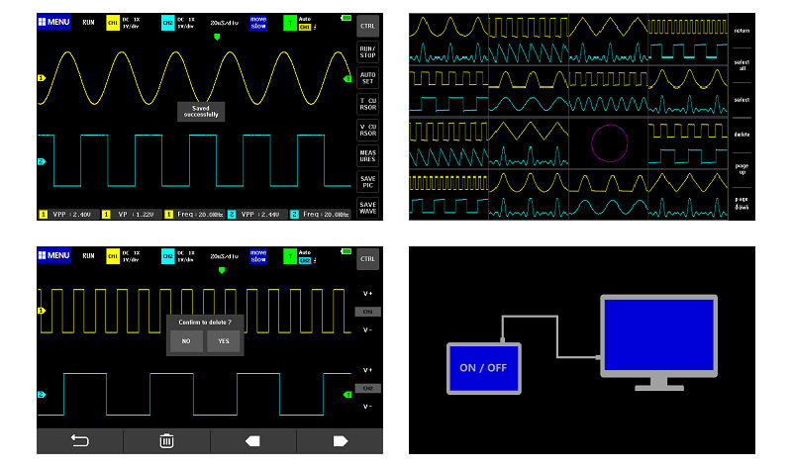Click the trash delete icon in bottom bar
792x467 pixels.
tap(166, 440)
